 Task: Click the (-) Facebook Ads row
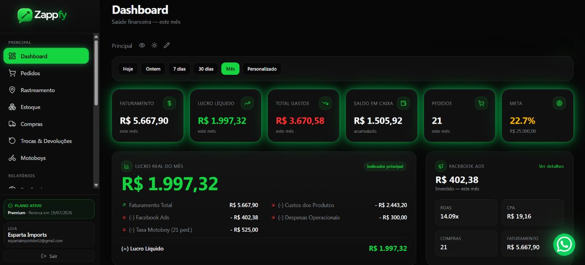tap(190, 218)
